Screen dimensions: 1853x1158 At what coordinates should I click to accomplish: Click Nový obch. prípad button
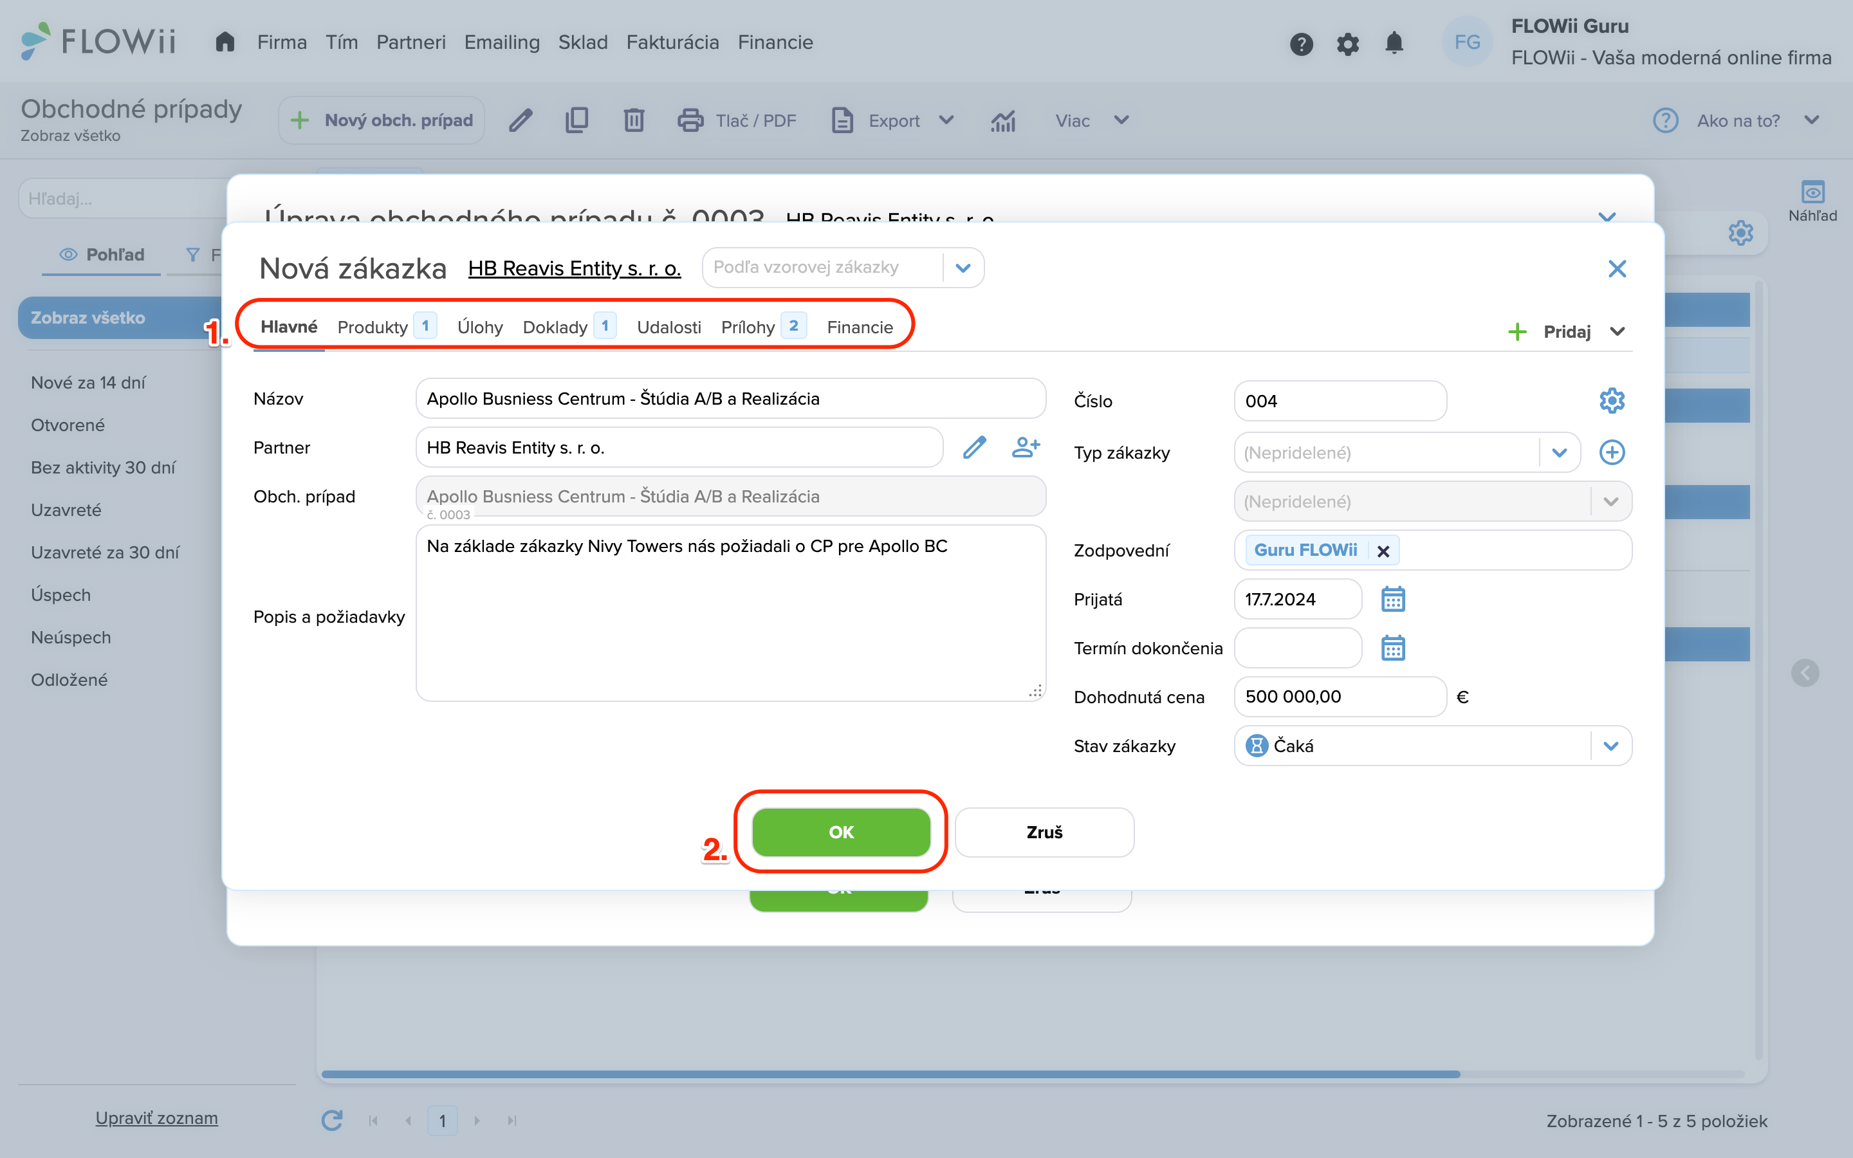pos(382,120)
